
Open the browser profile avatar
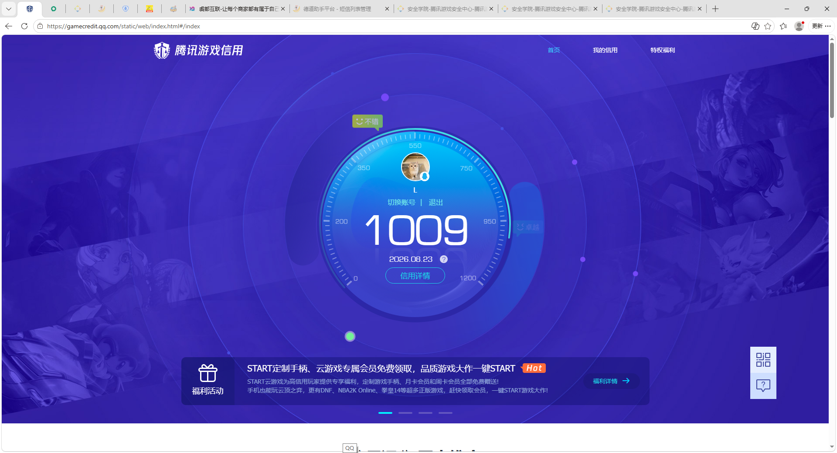point(799,26)
